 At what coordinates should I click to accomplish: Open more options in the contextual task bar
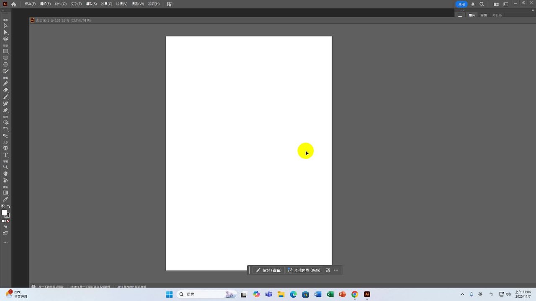tap(336, 270)
